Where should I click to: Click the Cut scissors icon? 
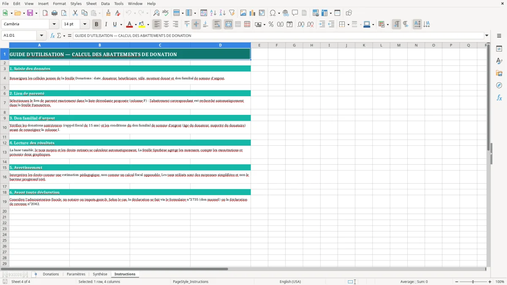[75, 13]
